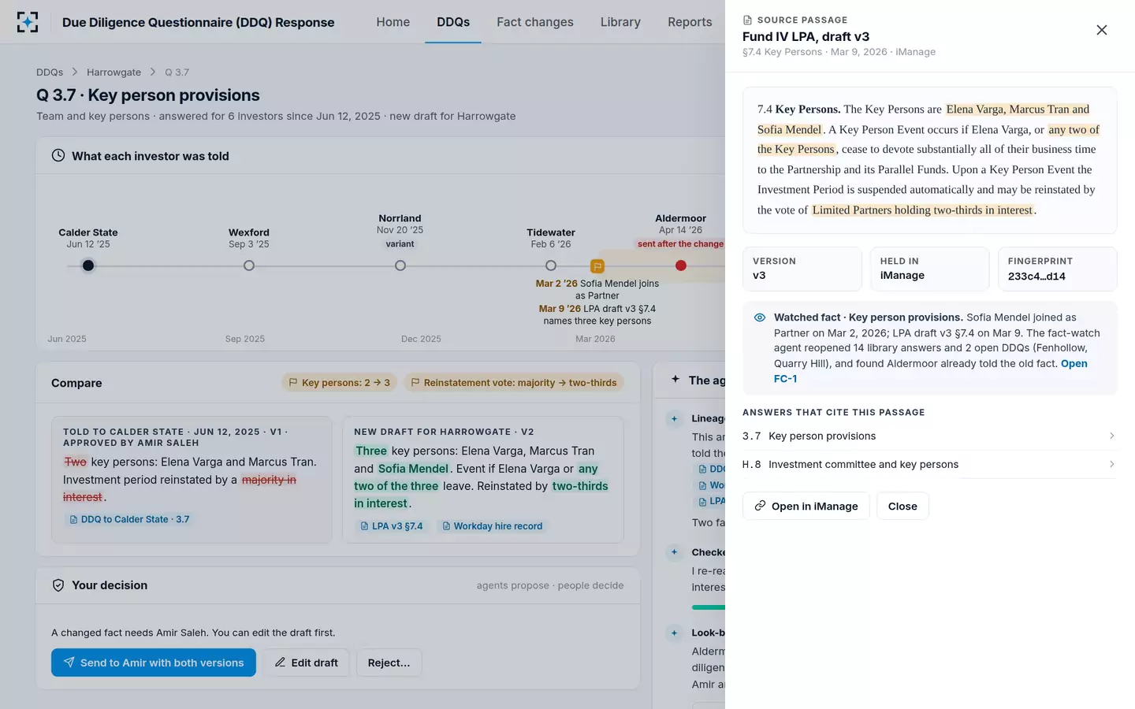Click Reinstatement vote majority → two-thirds tag
This screenshot has width=1135, height=709.
pos(514,382)
